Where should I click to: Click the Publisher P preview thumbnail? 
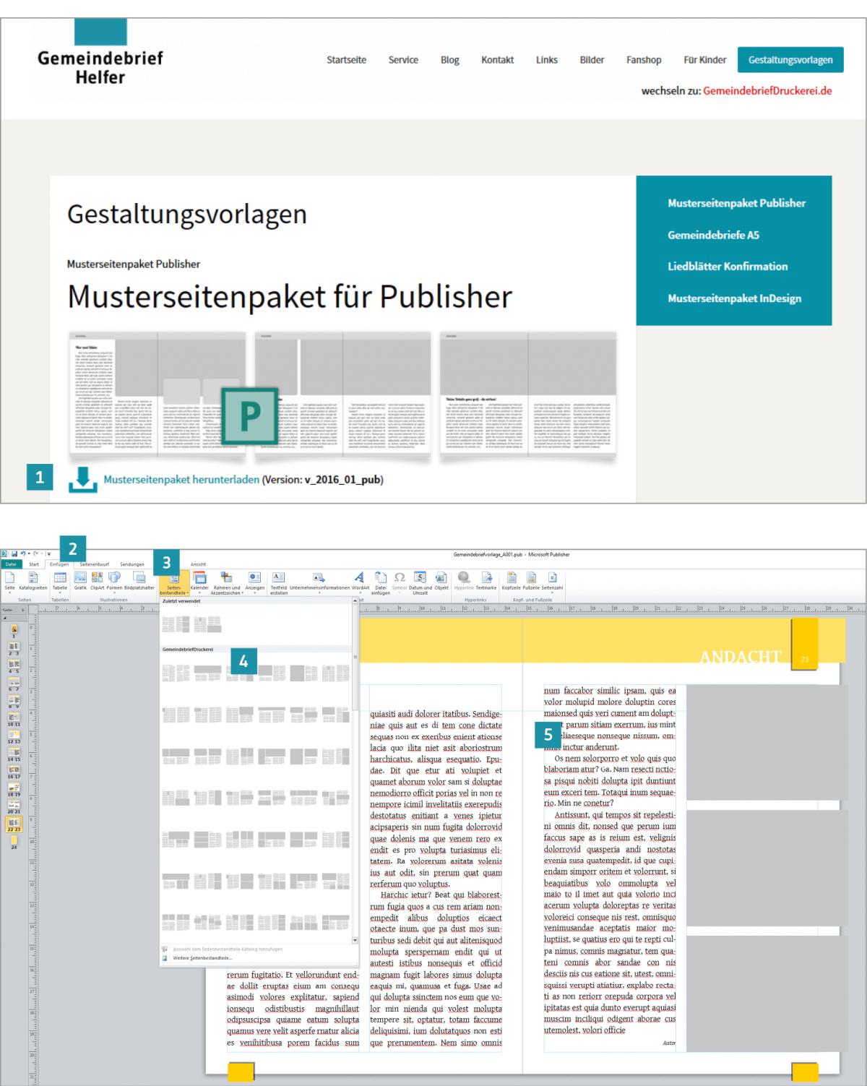click(250, 416)
